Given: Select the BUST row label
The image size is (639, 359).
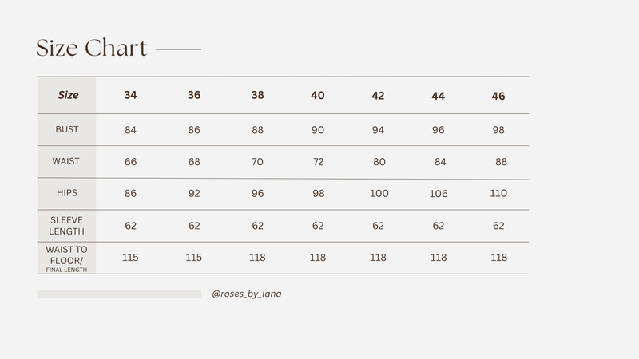Looking at the screenshot, I should [x=67, y=129].
